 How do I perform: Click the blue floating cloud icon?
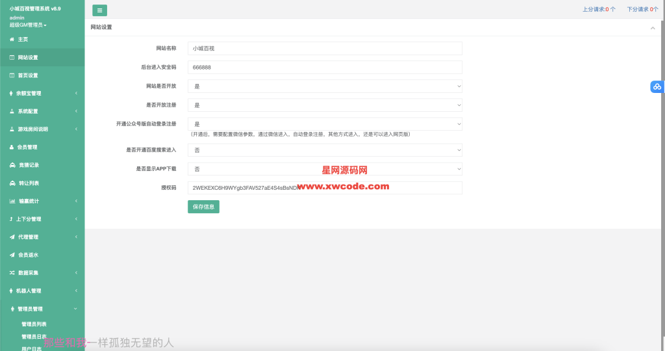point(657,86)
